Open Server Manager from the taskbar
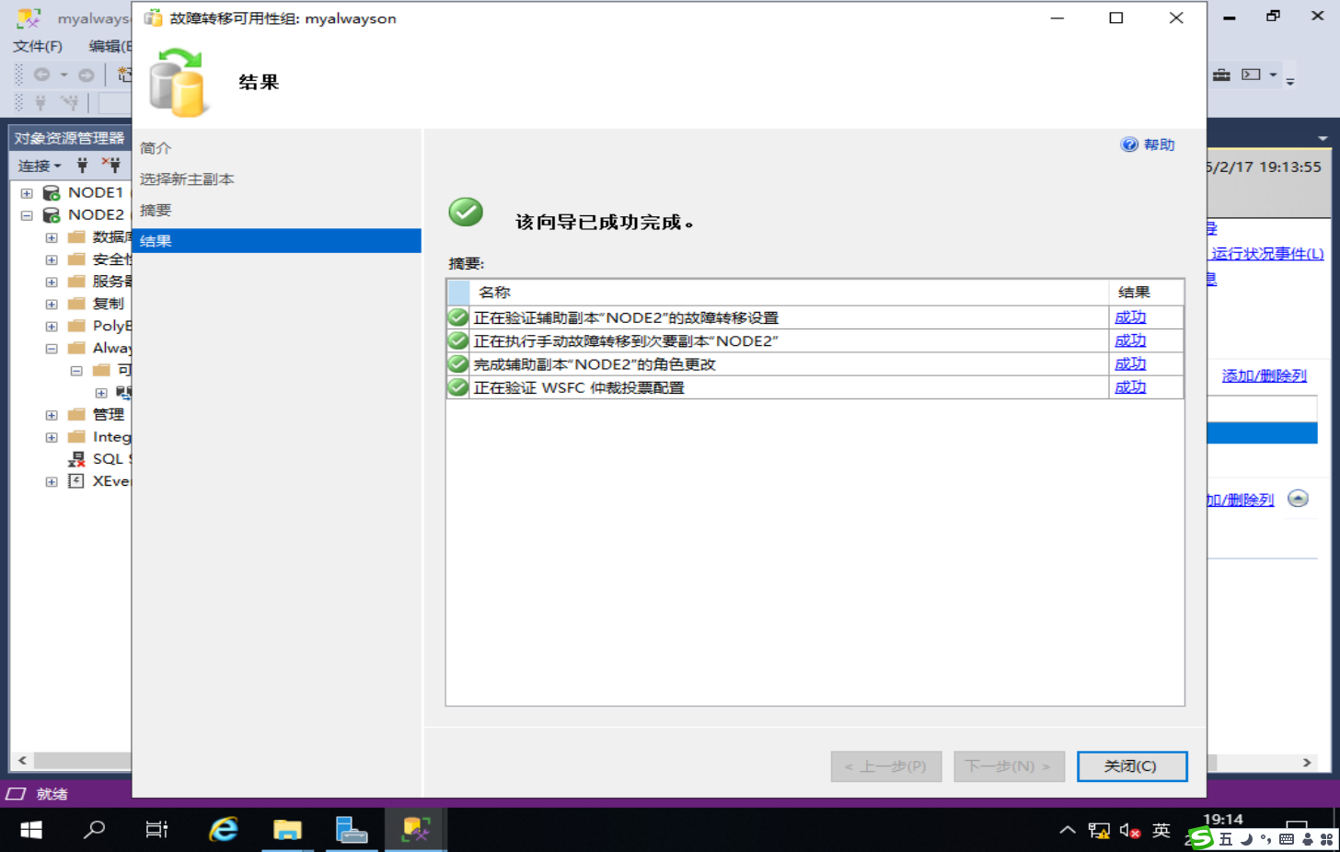The height and width of the screenshot is (852, 1340). click(x=351, y=830)
